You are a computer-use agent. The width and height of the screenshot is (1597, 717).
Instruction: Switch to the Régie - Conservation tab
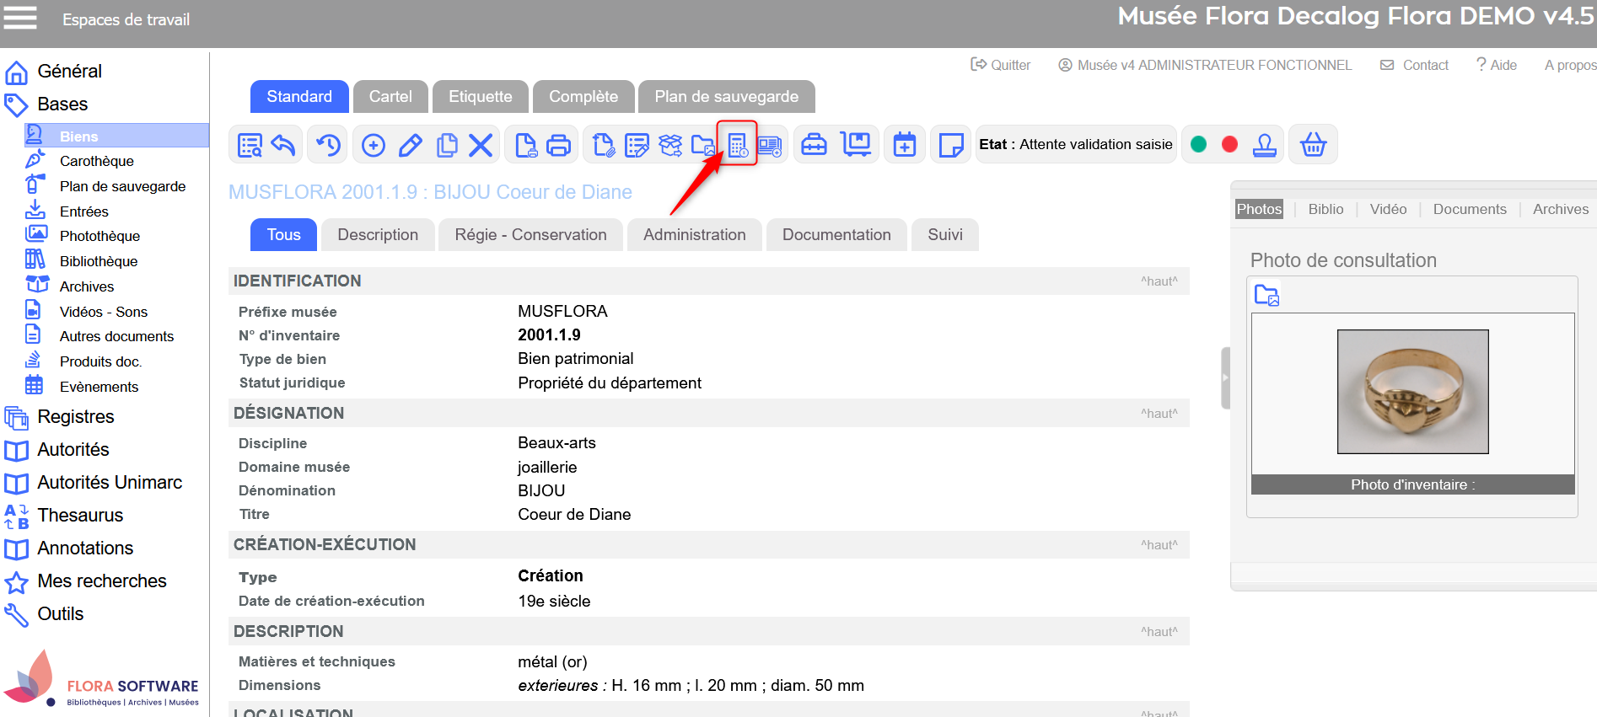point(530,235)
